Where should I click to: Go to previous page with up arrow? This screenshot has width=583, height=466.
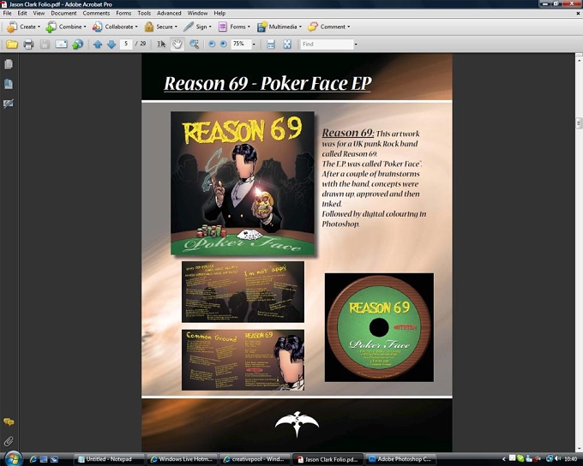pyautogui.click(x=98, y=45)
